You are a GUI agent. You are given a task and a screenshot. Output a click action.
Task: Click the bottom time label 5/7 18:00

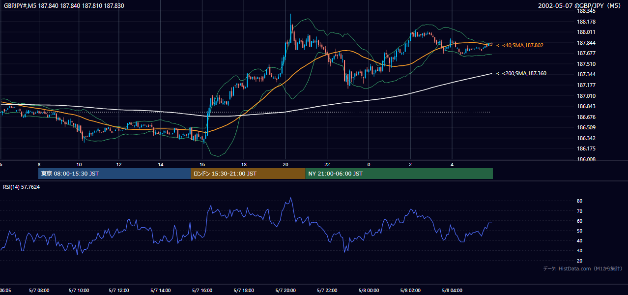(x=244, y=291)
